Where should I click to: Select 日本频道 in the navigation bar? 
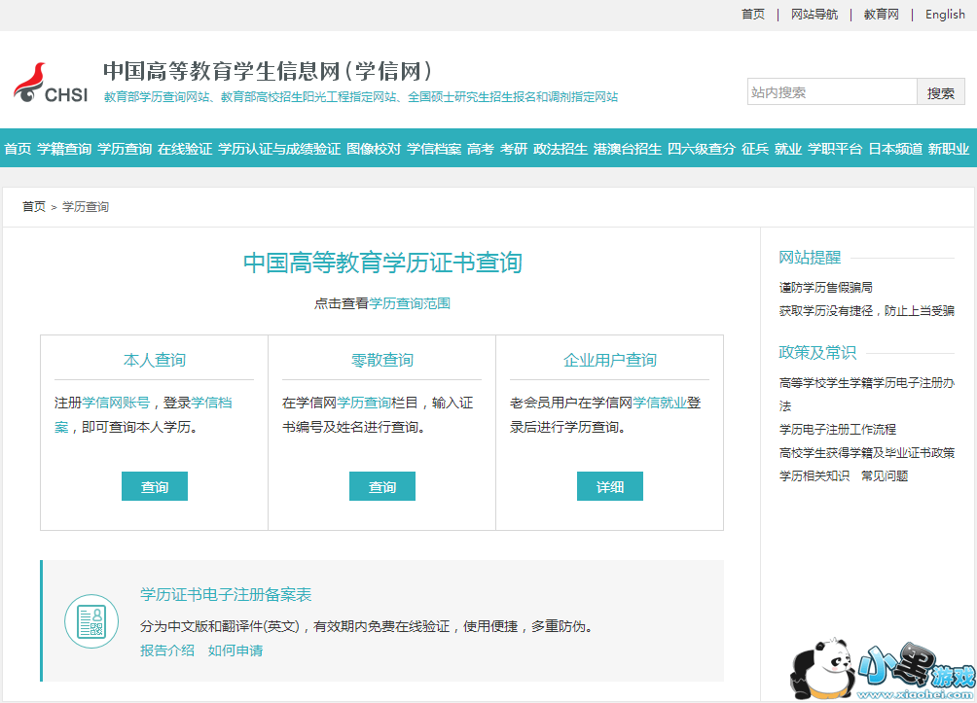pyautogui.click(x=895, y=149)
